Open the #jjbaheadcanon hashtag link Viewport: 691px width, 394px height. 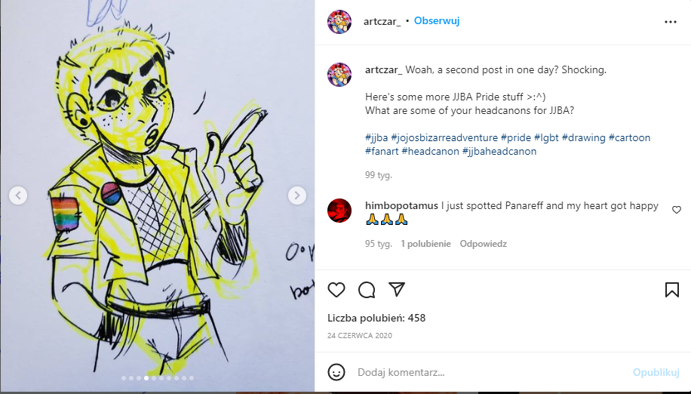pos(499,151)
